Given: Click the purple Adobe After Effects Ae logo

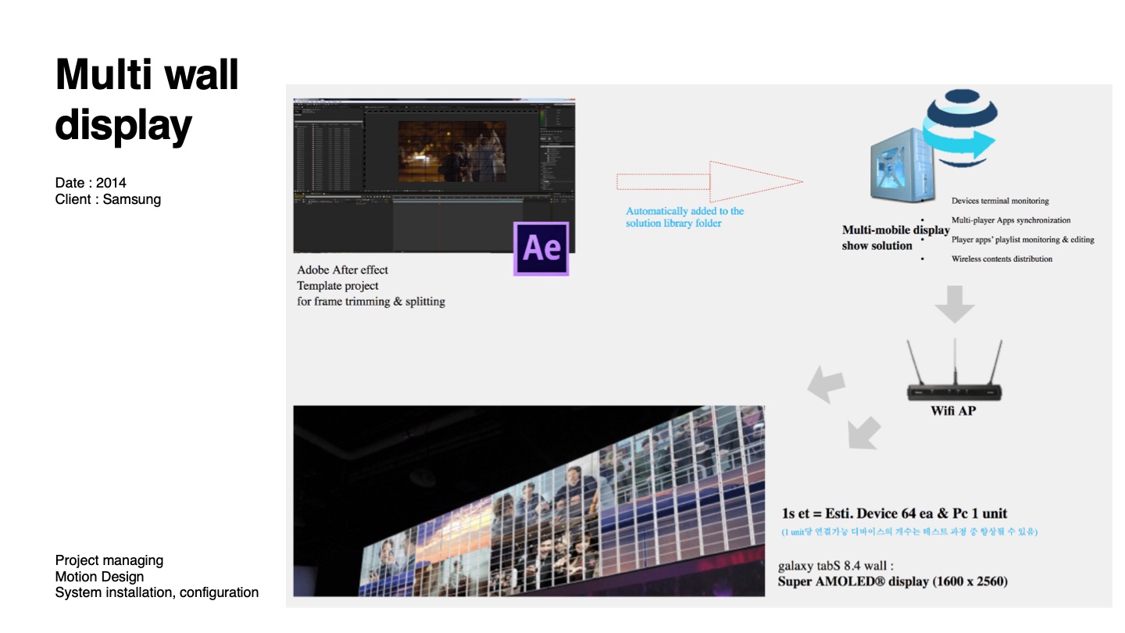Looking at the screenshot, I should coord(541,249).
